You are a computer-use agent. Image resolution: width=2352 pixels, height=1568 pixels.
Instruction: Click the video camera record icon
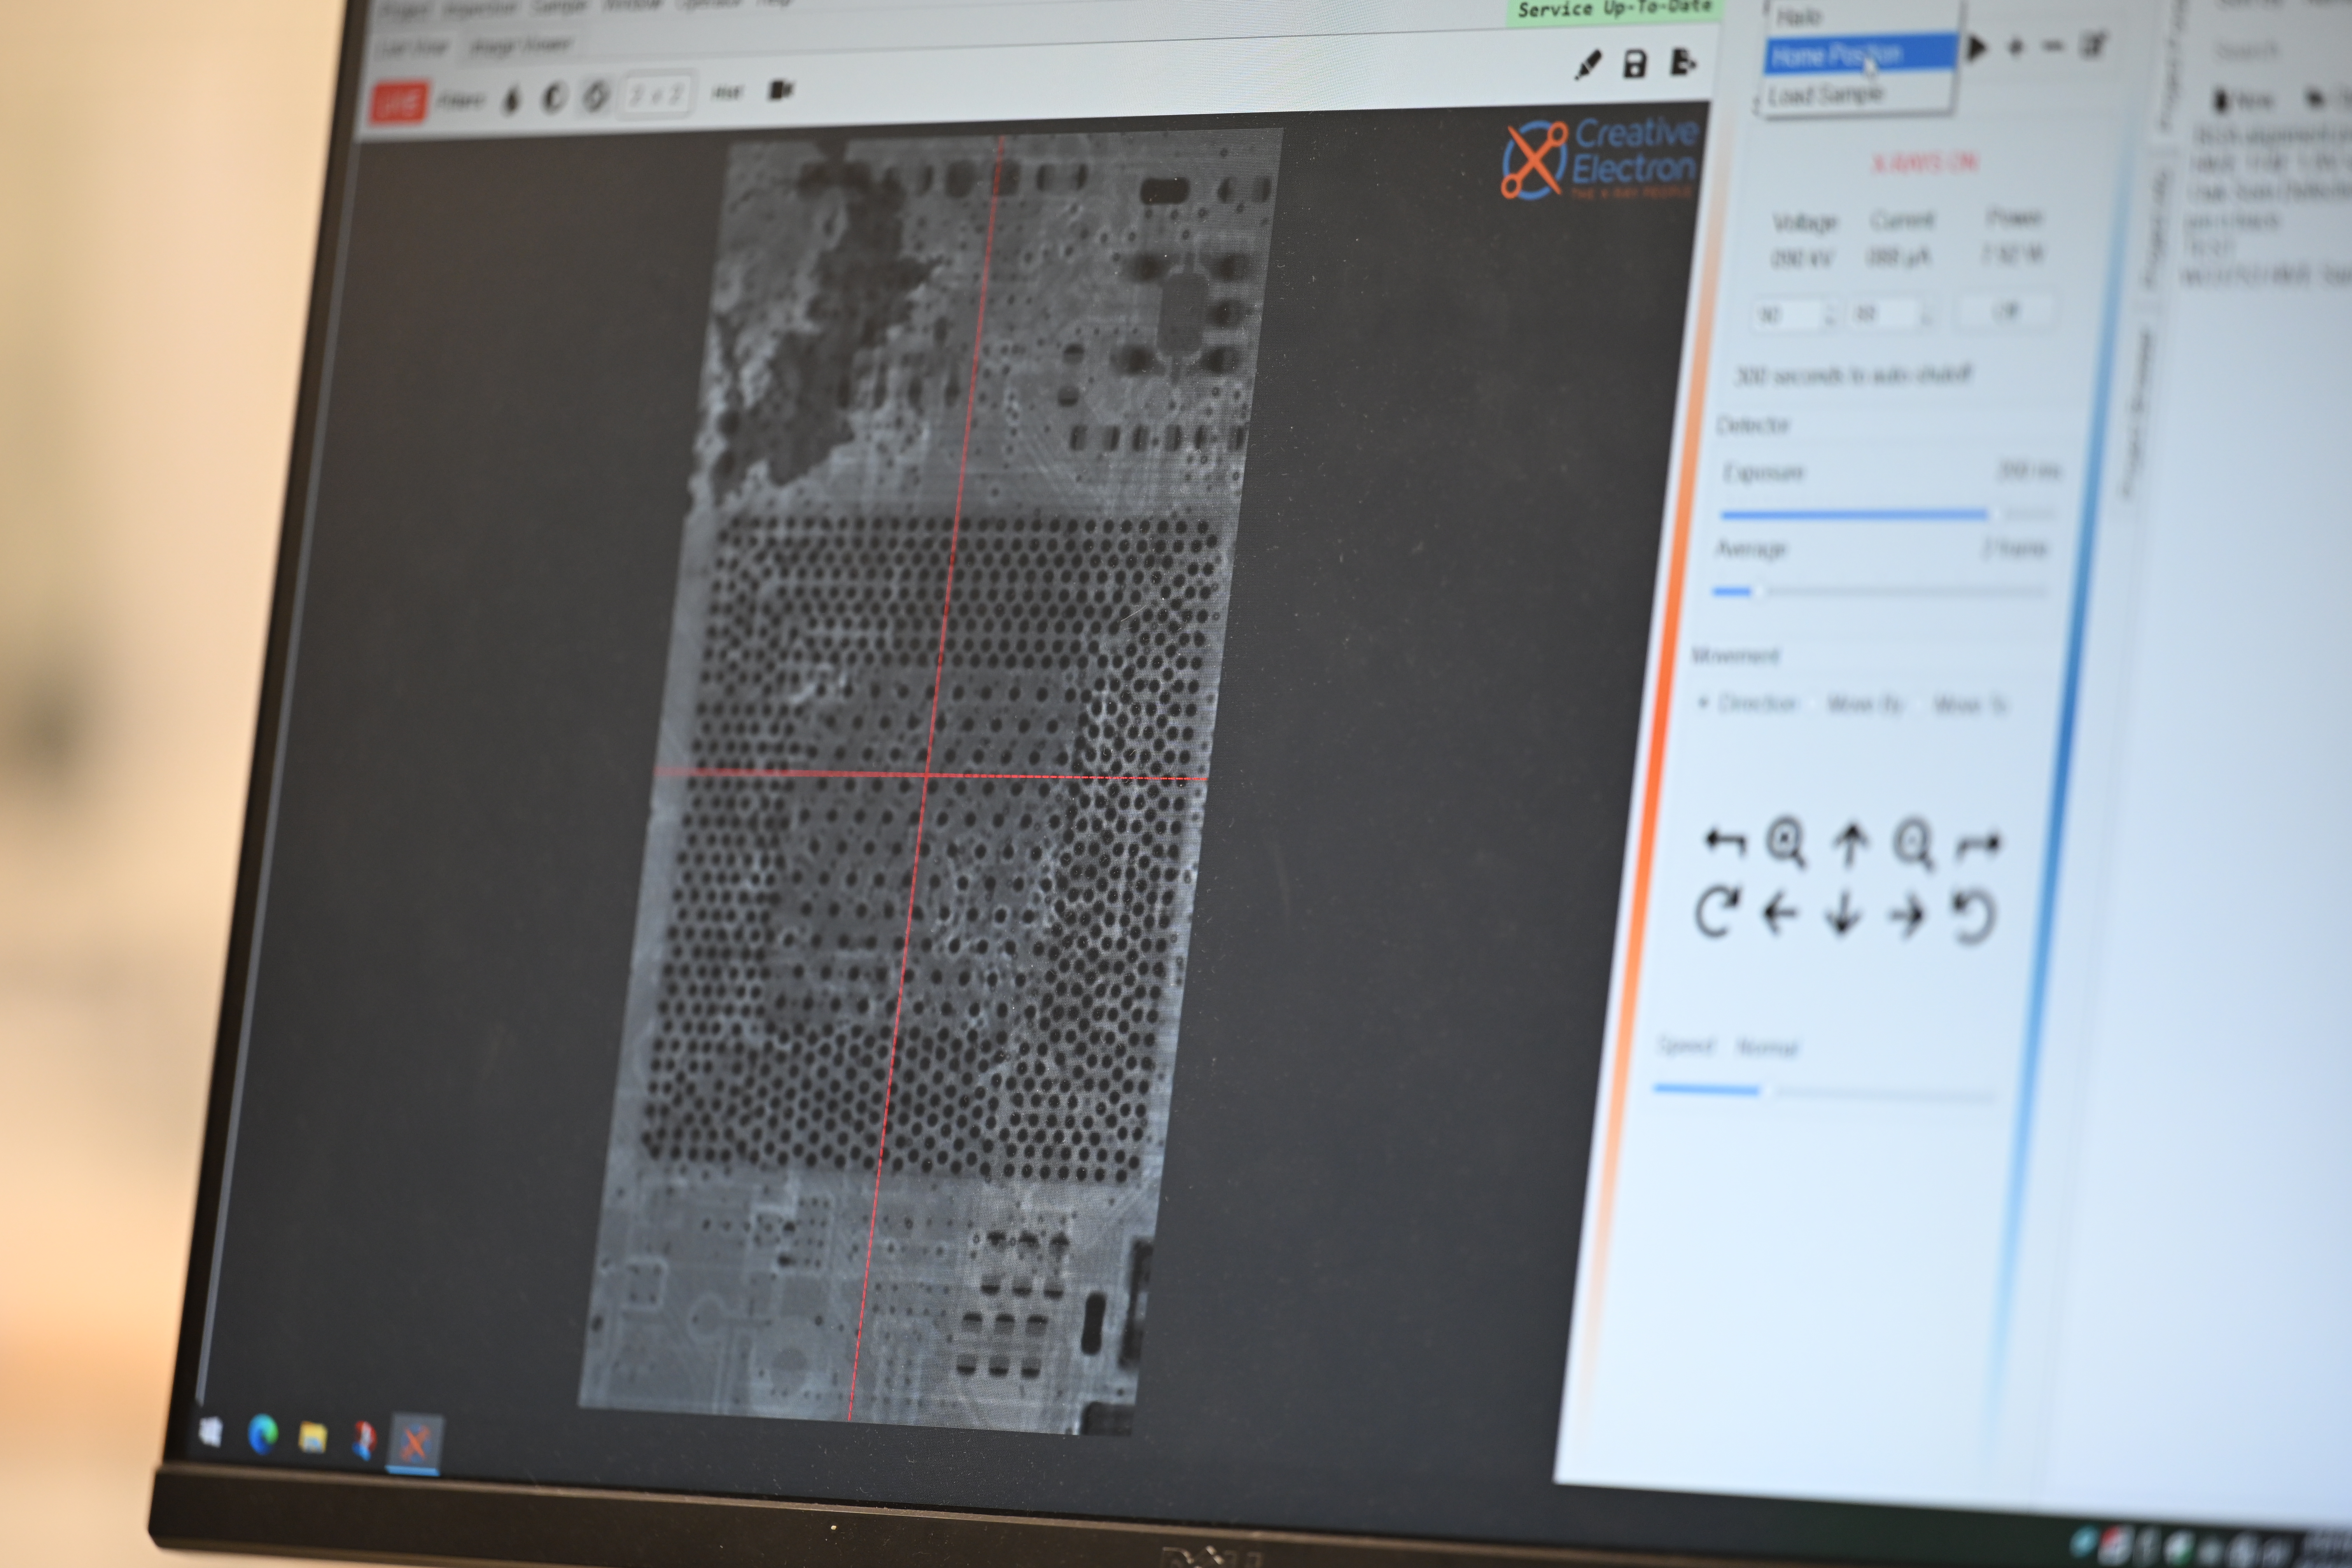[780, 90]
